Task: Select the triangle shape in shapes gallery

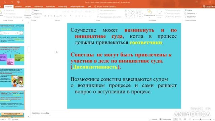Action: pyautogui.click(x=126, y=13)
